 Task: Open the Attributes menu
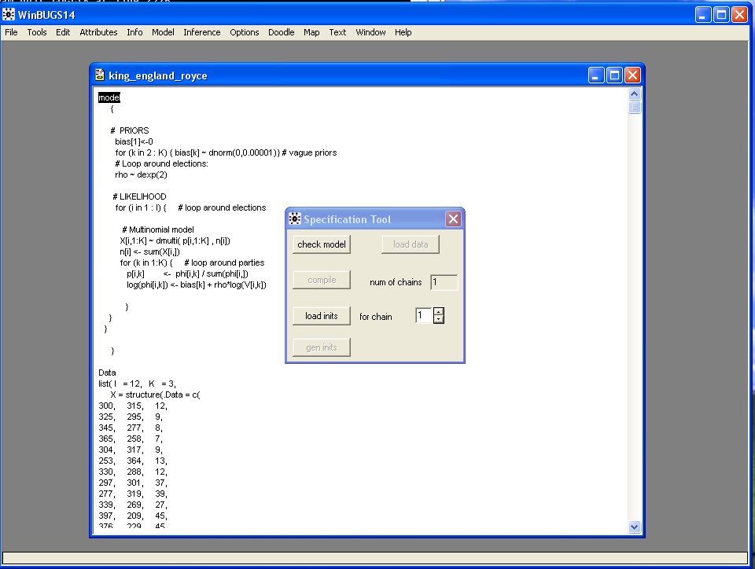(98, 32)
